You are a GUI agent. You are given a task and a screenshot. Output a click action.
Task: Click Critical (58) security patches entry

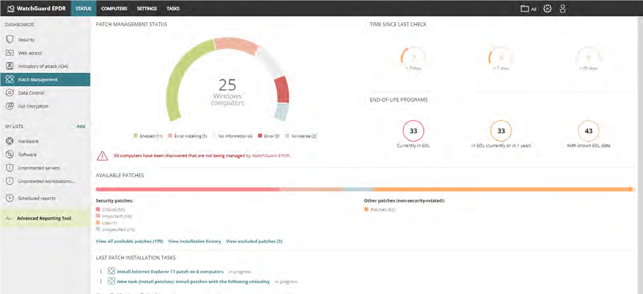pos(110,209)
